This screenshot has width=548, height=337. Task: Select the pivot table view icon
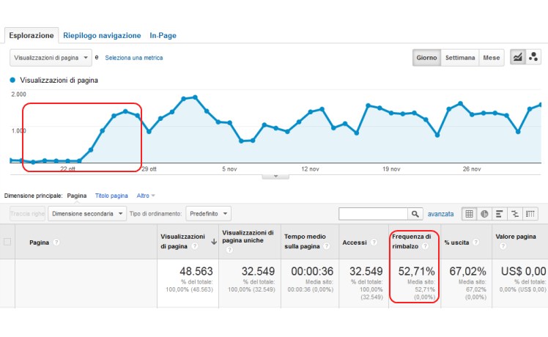tap(531, 214)
